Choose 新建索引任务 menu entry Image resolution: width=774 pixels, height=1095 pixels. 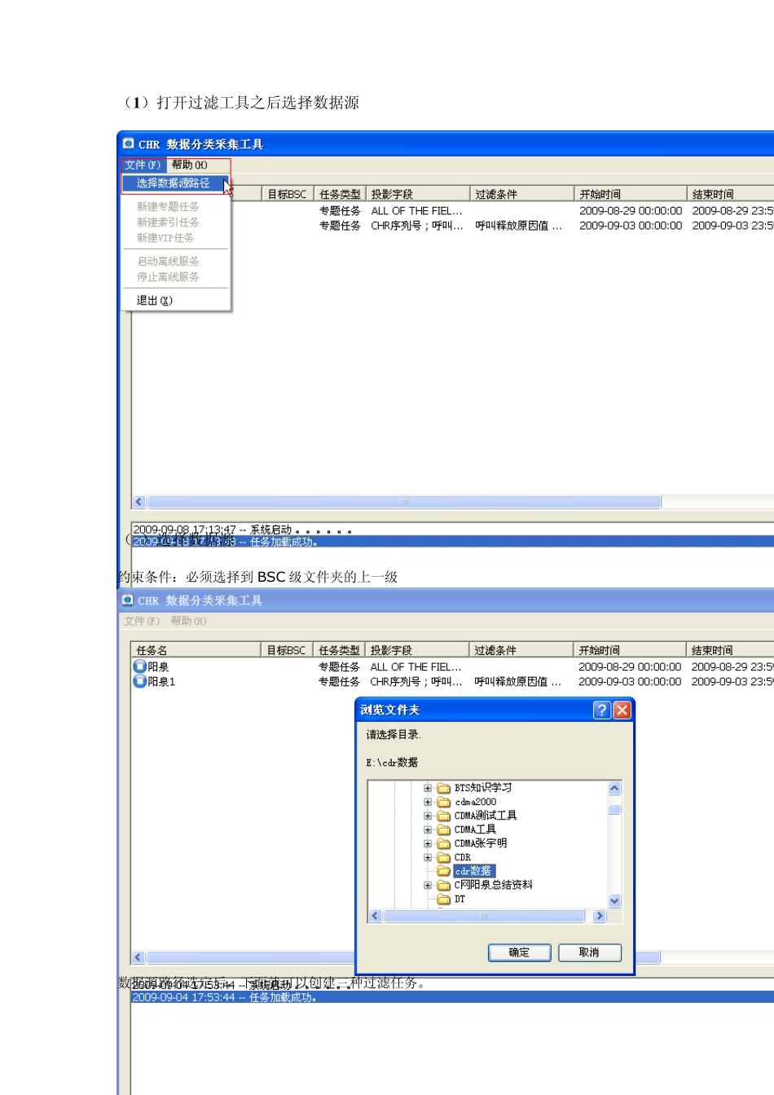(168, 222)
